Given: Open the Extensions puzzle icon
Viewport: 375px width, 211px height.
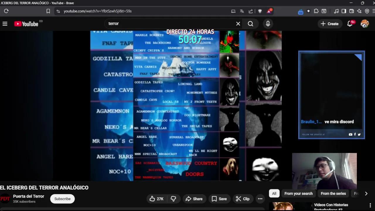Looking at the screenshot, I should point(316,11).
